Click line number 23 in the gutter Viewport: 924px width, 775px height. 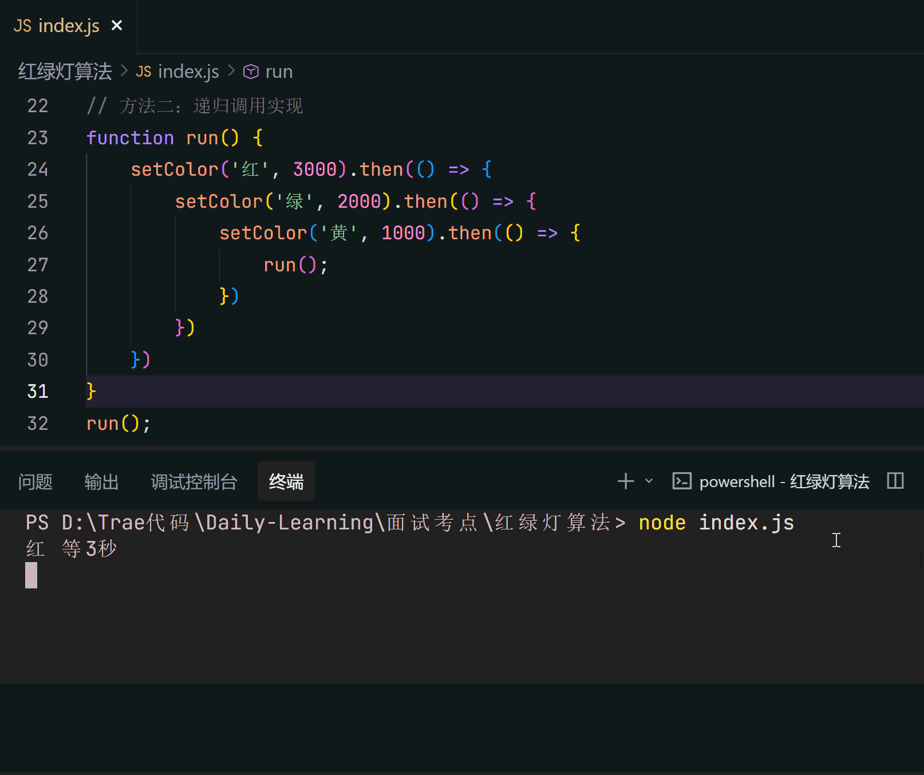coord(38,138)
